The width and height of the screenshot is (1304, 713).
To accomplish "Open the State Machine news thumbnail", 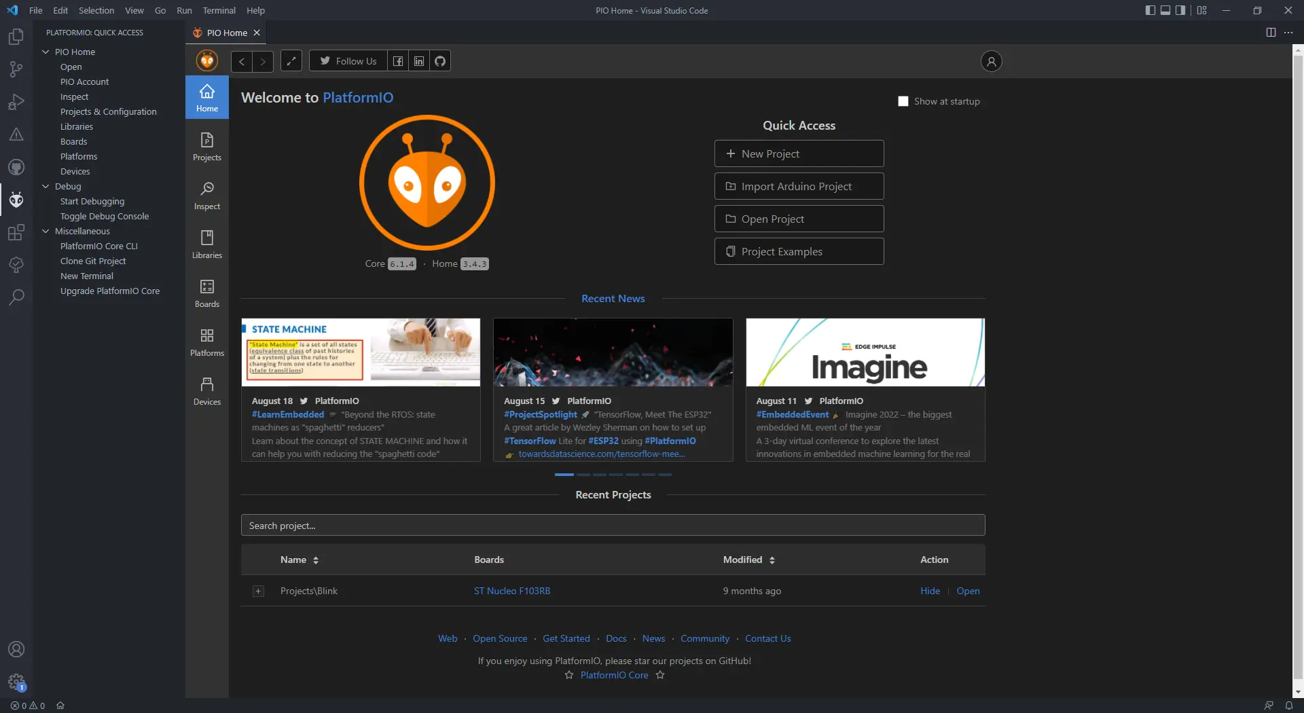I will (361, 352).
